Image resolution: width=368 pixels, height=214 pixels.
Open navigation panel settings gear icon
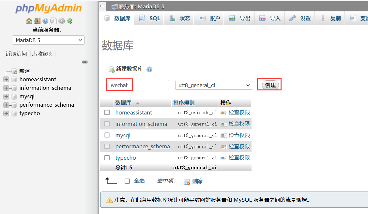coord(61,21)
